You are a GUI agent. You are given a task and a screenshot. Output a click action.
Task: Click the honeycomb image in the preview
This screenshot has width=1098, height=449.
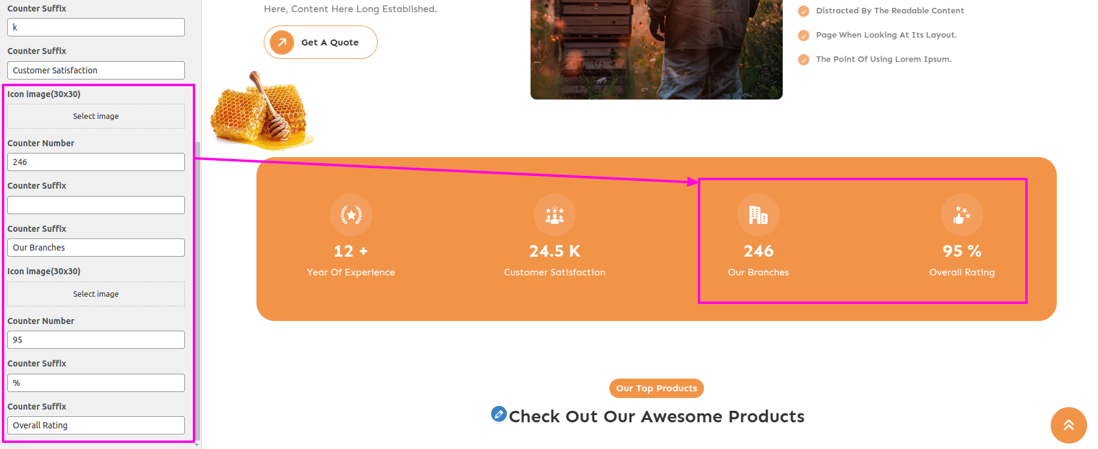point(260,112)
